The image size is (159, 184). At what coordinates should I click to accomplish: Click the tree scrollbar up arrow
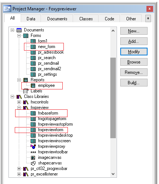pyautogui.click(x=113, y=31)
